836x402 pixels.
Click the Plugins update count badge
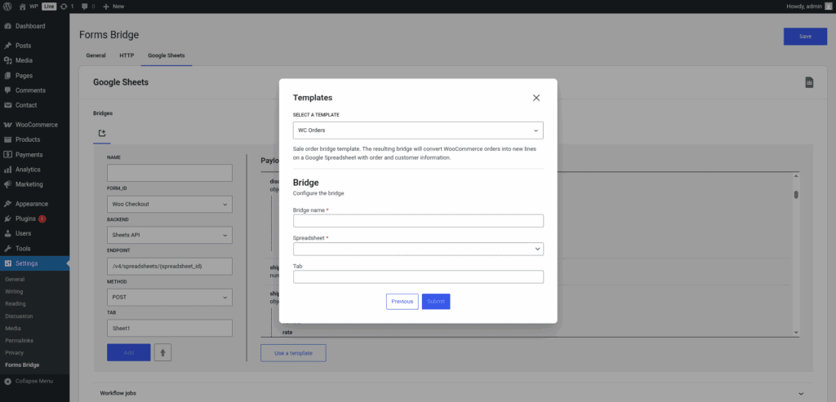[42, 219]
